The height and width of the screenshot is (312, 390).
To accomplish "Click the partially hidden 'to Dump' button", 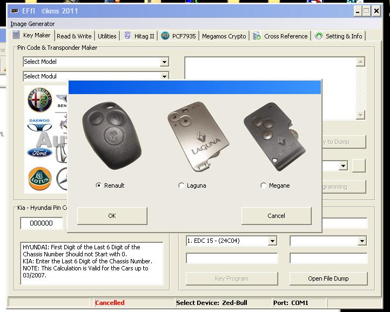I will pos(344,142).
